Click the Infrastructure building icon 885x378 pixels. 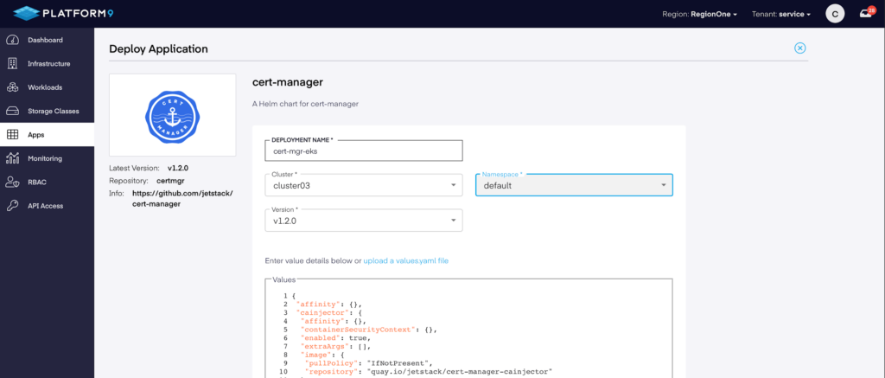coord(12,64)
